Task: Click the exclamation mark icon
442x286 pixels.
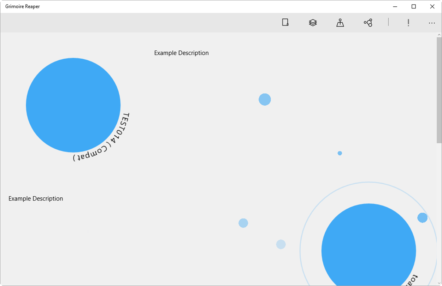Action: point(408,23)
